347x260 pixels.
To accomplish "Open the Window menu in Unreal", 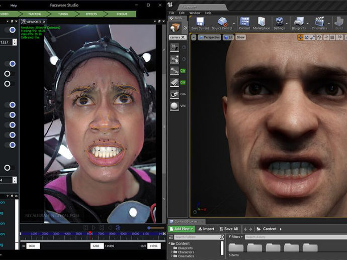I will click(195, 13).
